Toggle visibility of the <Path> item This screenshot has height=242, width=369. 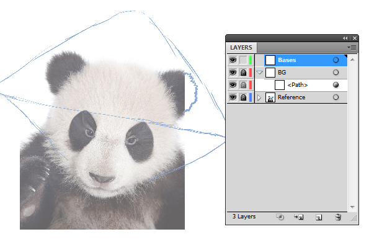(233, 85)
